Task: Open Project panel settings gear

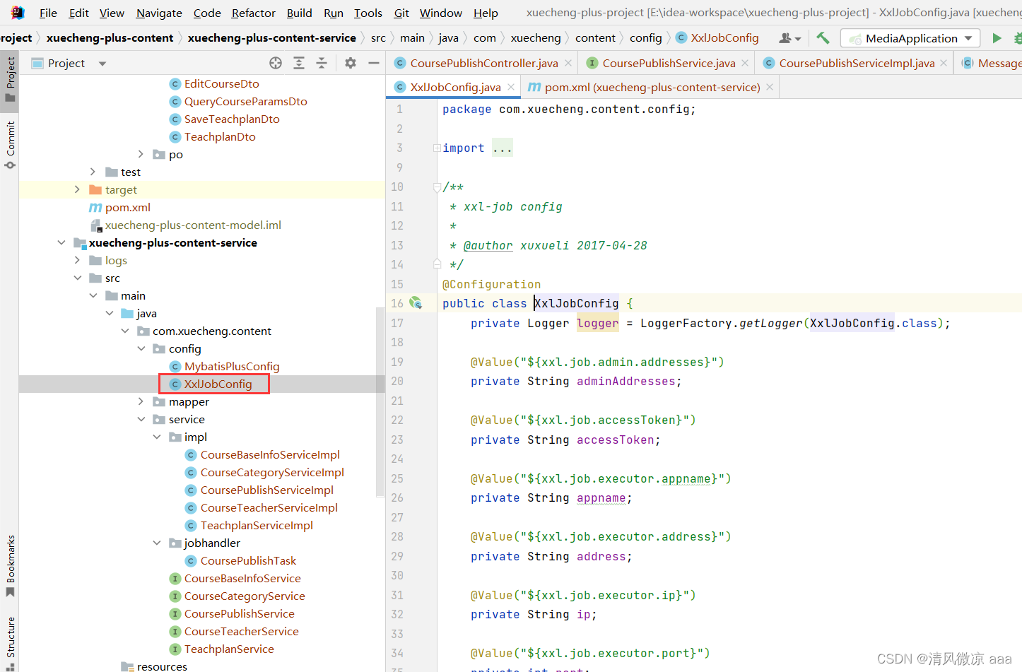Action: [x=351, y=63]
